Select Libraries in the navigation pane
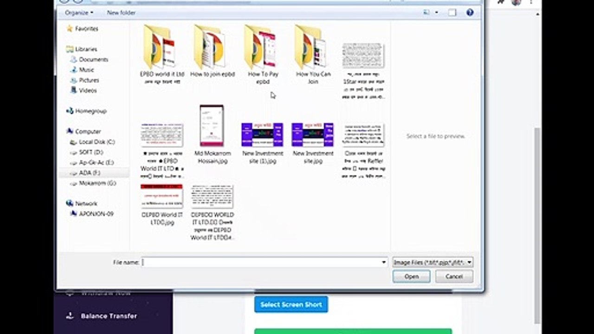 (x=81, y=49)
